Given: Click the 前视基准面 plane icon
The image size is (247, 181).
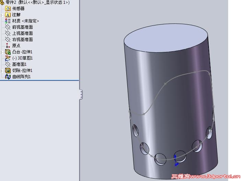Looking at the screenshot, I should 8,27.
